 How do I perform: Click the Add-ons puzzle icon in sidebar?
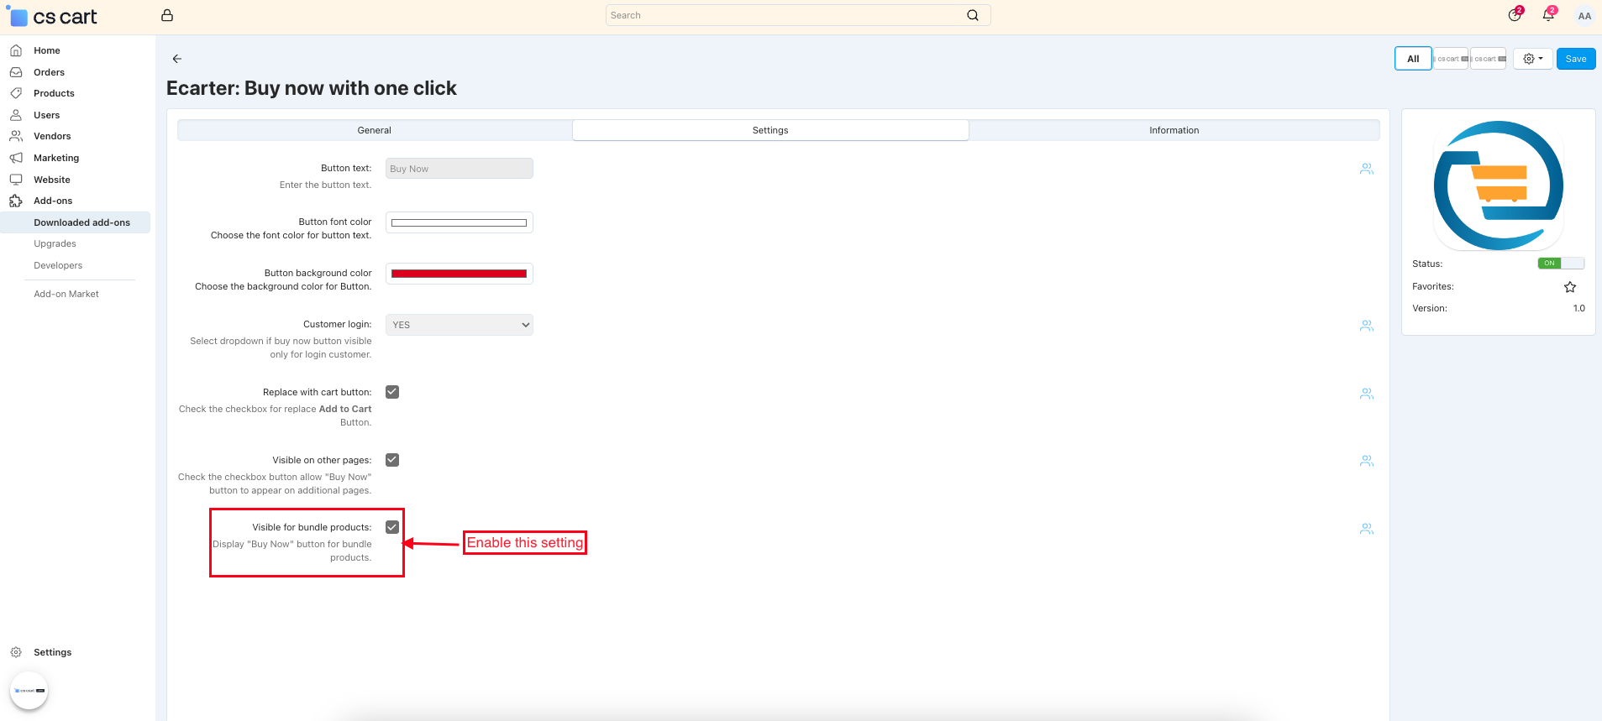(x=16, y=201)
